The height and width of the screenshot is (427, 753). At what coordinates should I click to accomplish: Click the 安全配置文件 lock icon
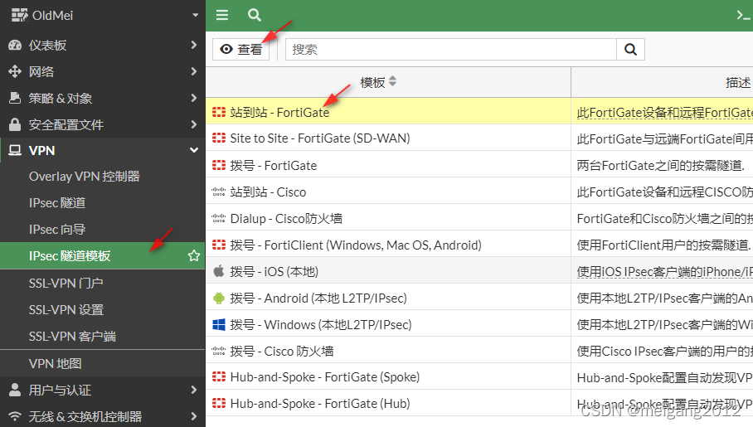(15, 124)
